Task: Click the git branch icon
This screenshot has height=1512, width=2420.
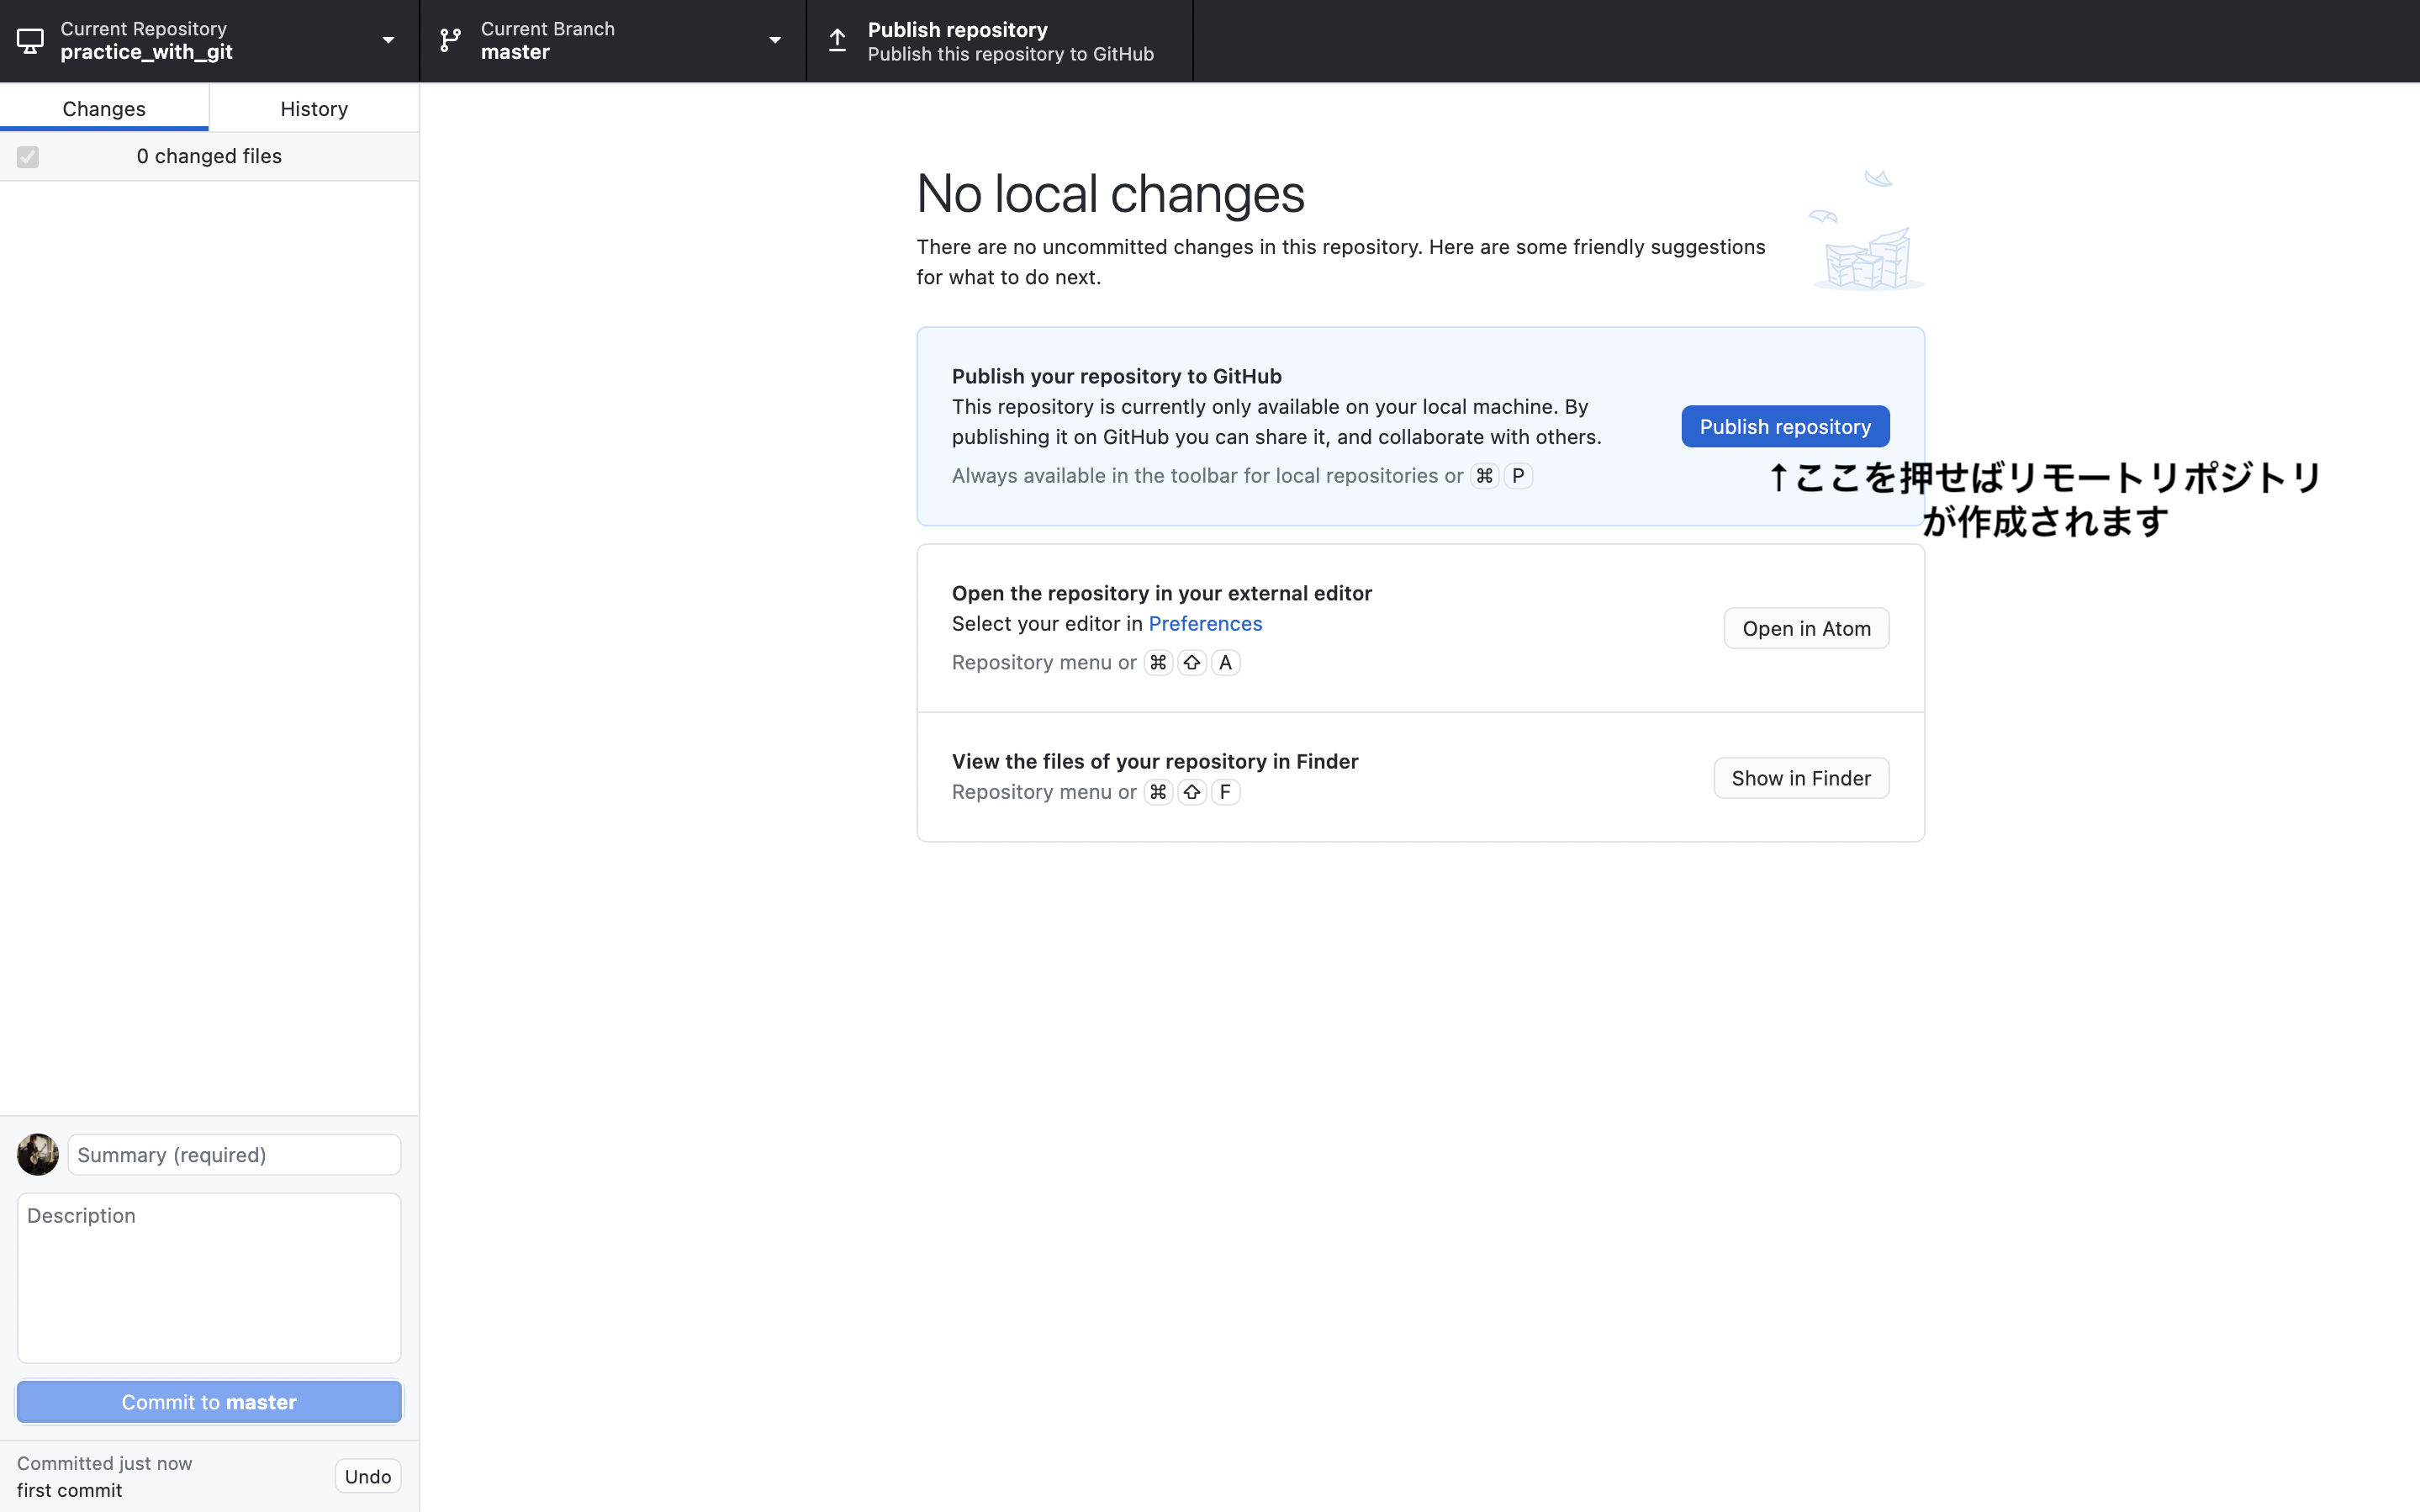Action: pos(451,41)
